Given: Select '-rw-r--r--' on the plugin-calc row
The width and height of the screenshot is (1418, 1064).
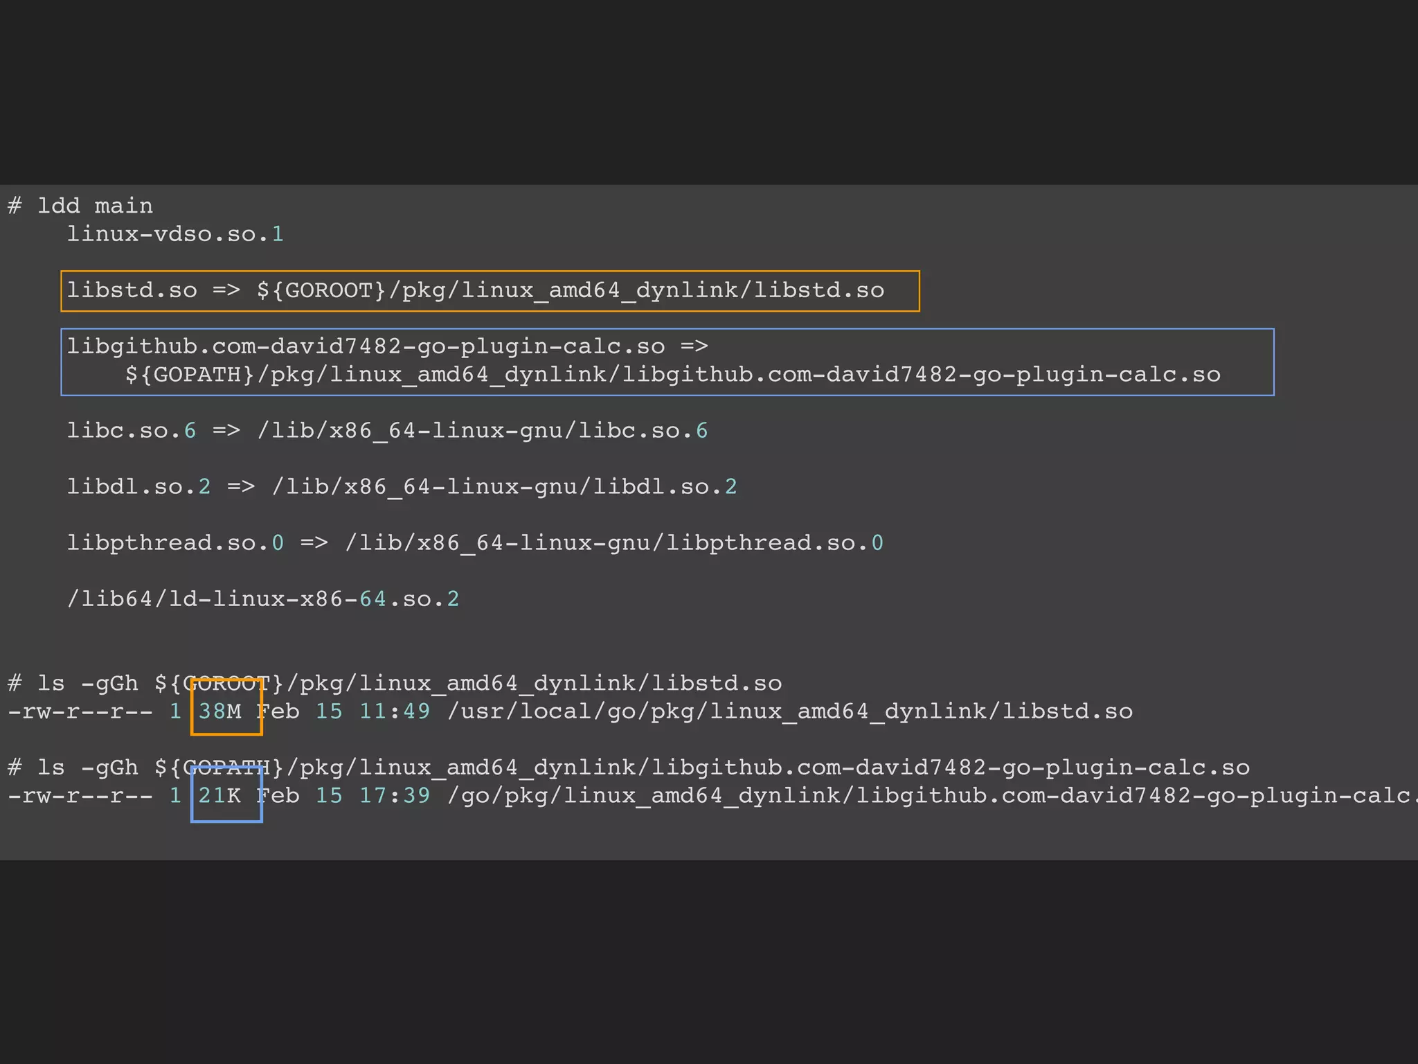Looking at the screenshot, I should pos(80,796).
